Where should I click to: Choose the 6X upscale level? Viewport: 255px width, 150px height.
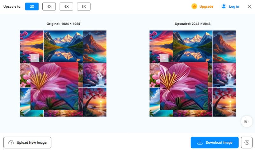coord(66,6)
